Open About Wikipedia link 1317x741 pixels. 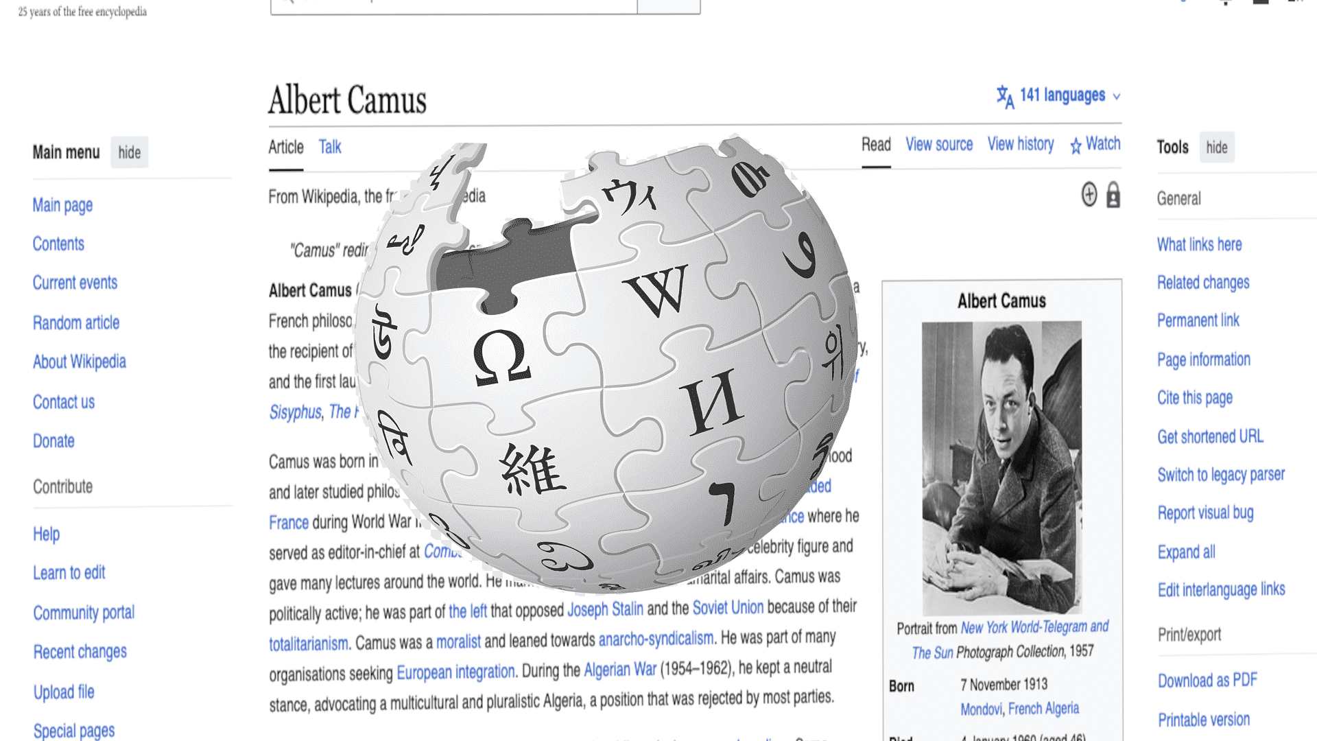(x=80, y=362)
